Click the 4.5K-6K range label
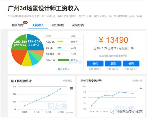 click(x=50, y=42)
